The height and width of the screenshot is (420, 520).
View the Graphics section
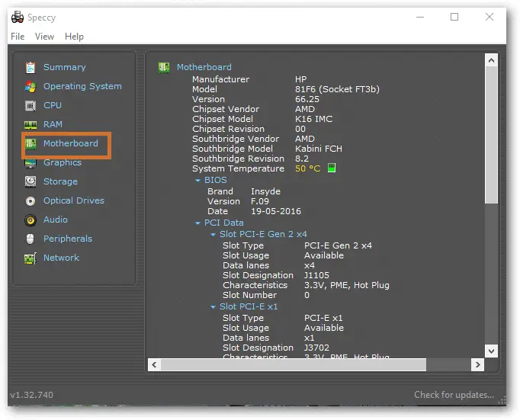tap(63, 163)
